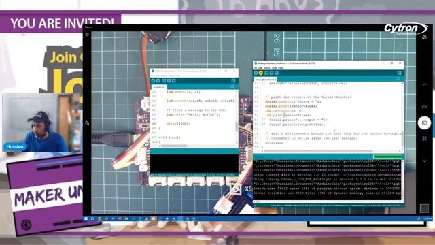Click the lcd.print(sensorValue); code line
The height and width of the screenshot is (245, 435).
pos(288,115)
